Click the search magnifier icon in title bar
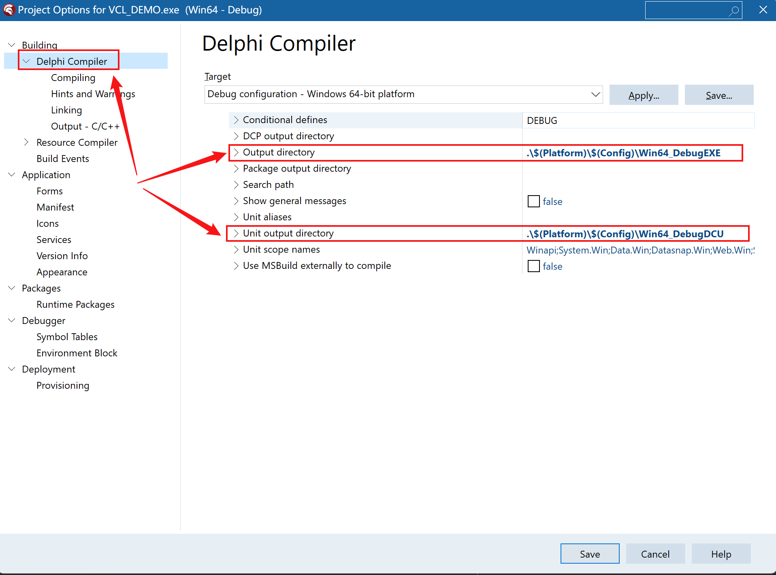Image resolution: width=776 pixels, height=575 pixels. [733, 11]
